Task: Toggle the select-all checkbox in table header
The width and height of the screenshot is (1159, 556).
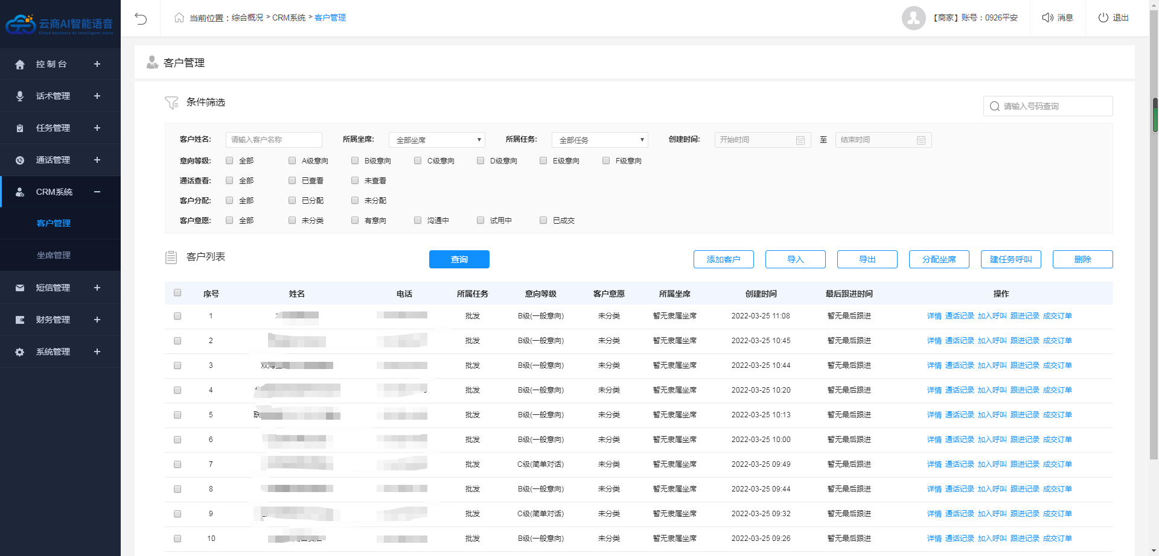Action: (x=177, y=292)
